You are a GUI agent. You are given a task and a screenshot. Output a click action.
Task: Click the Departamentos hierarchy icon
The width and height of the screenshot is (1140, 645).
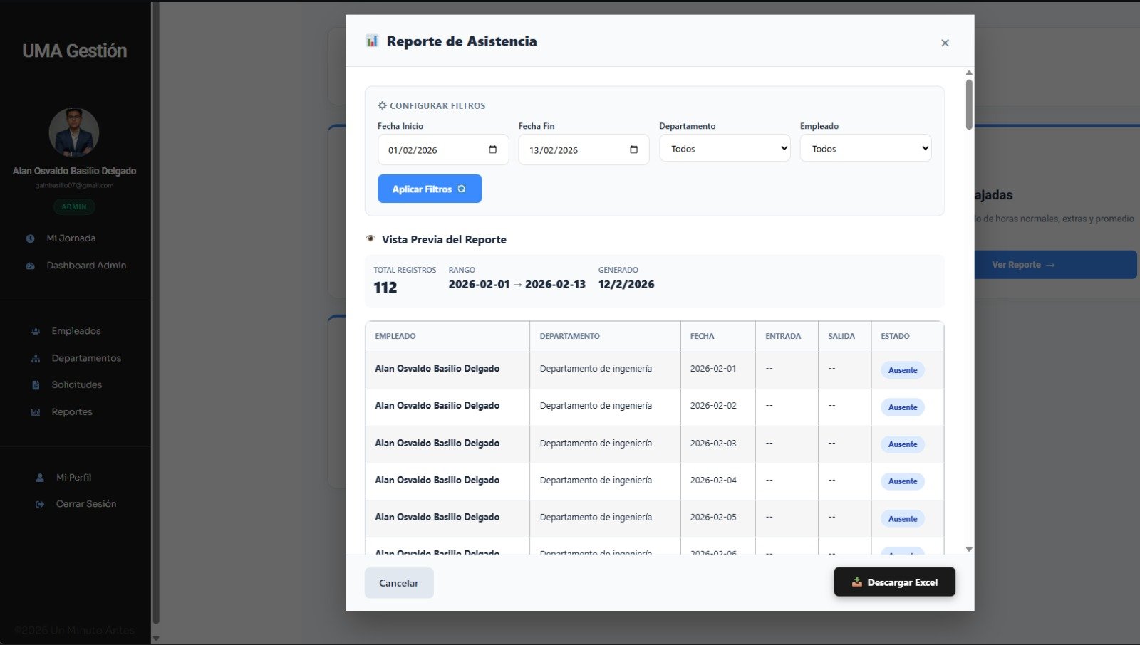pyautogui.click(x=36, y=358)
